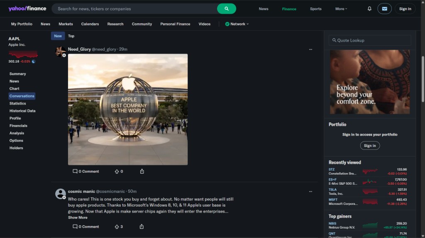Click the Yahoo Finance logo
The width and height of the screenshot is (425, 238).
[x=27, y=9]
